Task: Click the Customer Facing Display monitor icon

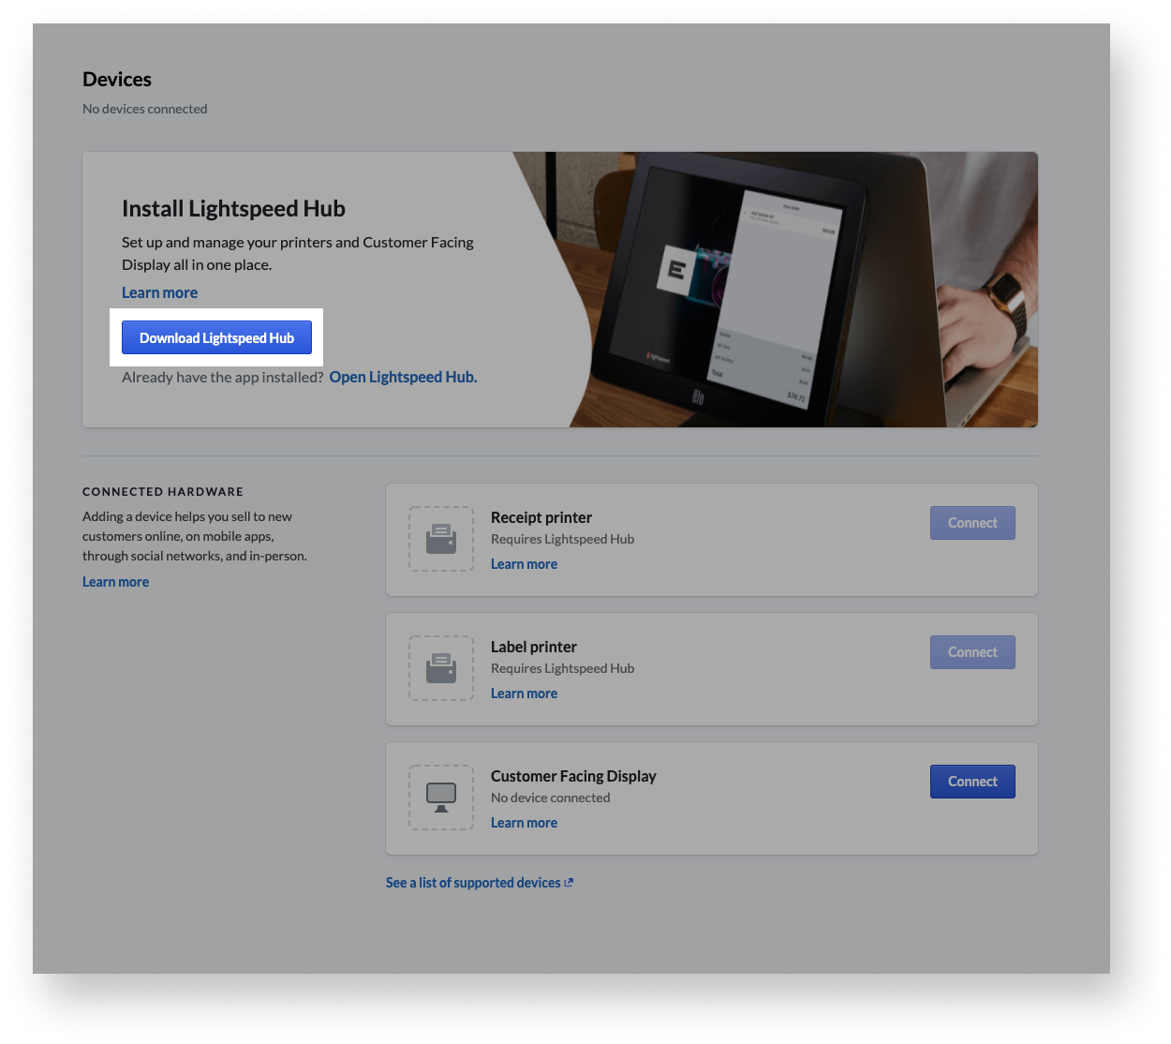Action: [441, 798]
